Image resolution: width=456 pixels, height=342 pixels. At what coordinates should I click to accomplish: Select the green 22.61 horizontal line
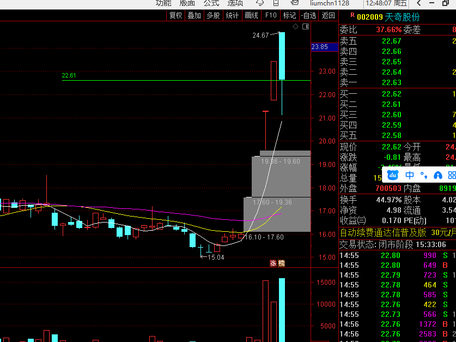point(186,80)
